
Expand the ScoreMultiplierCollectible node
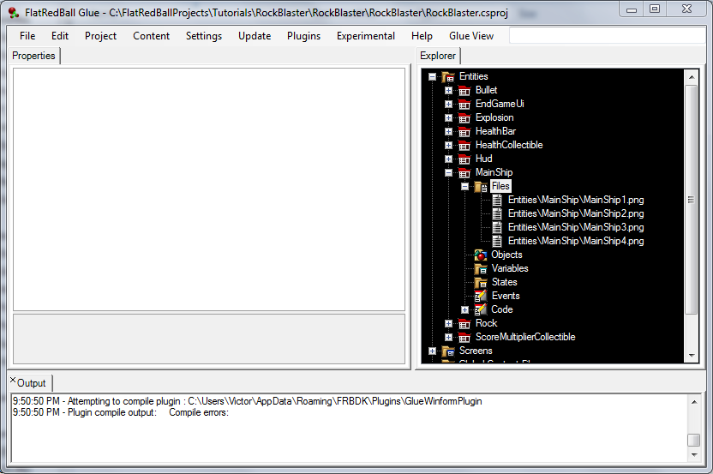click(448, 338)
